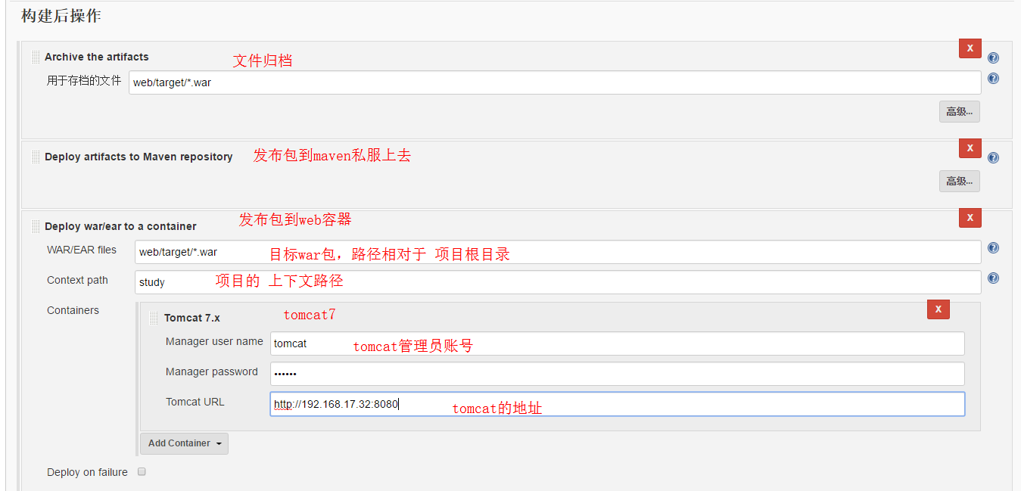Open help for Context path field
Screen dimensions: 1021x491
(x=993, y=278)
